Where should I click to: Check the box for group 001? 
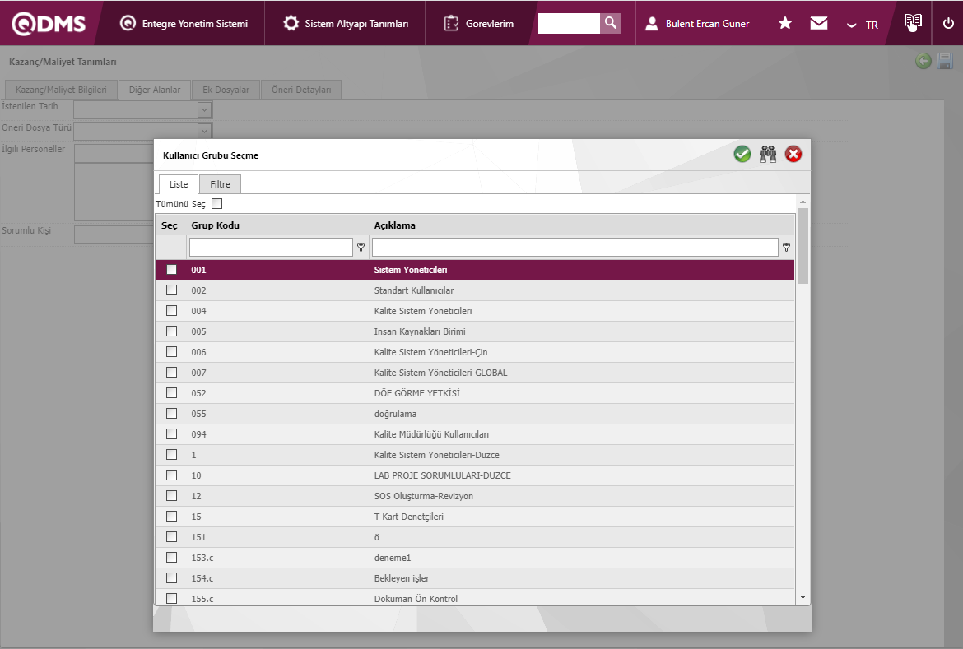(171, 270)
